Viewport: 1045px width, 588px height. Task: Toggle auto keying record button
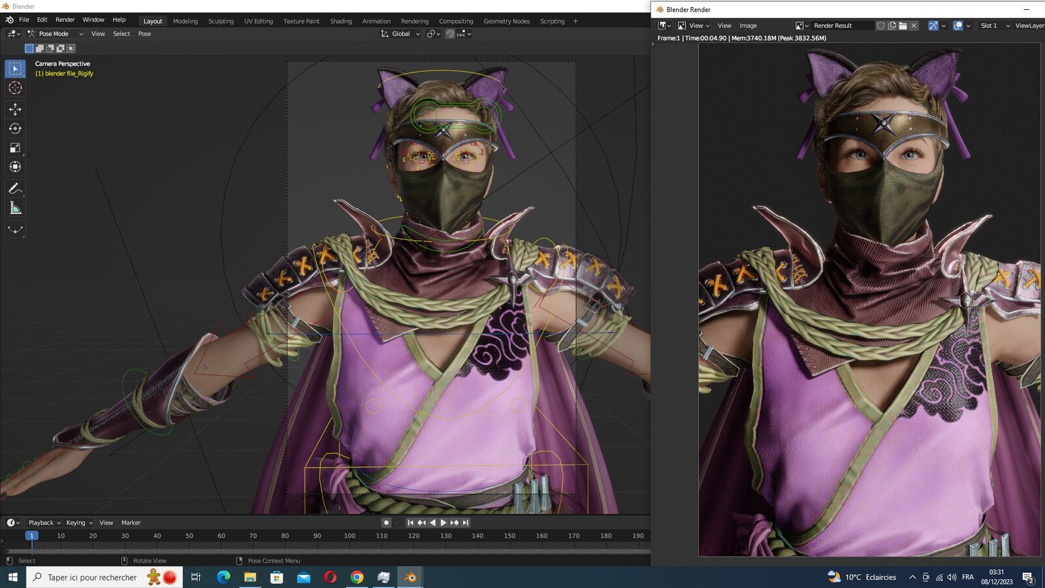click(387, 523)
